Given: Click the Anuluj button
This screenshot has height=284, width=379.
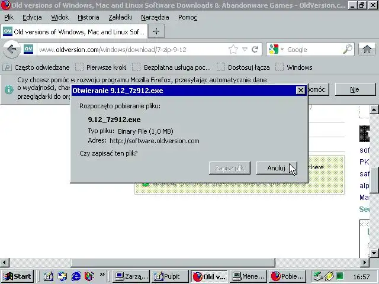Looking at the screenshot, I should [x=277, y=168].
